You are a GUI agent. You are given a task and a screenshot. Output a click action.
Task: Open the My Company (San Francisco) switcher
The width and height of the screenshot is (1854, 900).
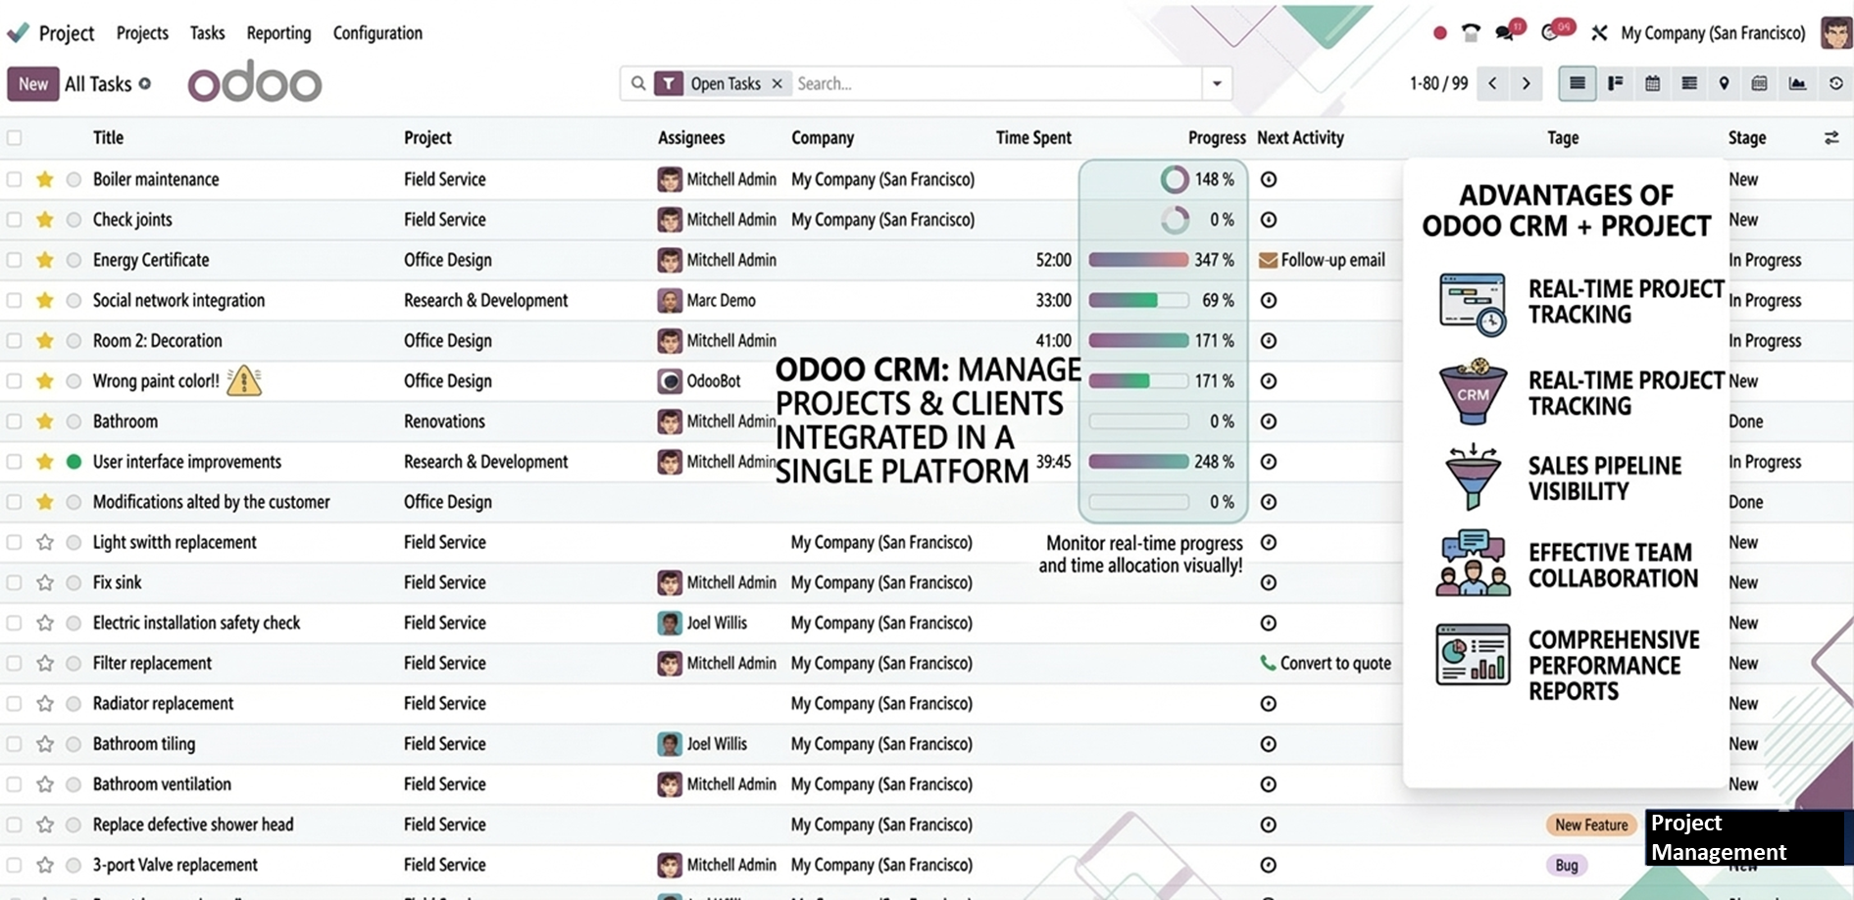click(1712, 32)
